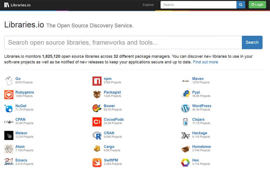This screenshot has height=171, width=270.
Task: Go to Libraries.io home via navbar logo
Action: pyautogui.click(x=17, y=5)
